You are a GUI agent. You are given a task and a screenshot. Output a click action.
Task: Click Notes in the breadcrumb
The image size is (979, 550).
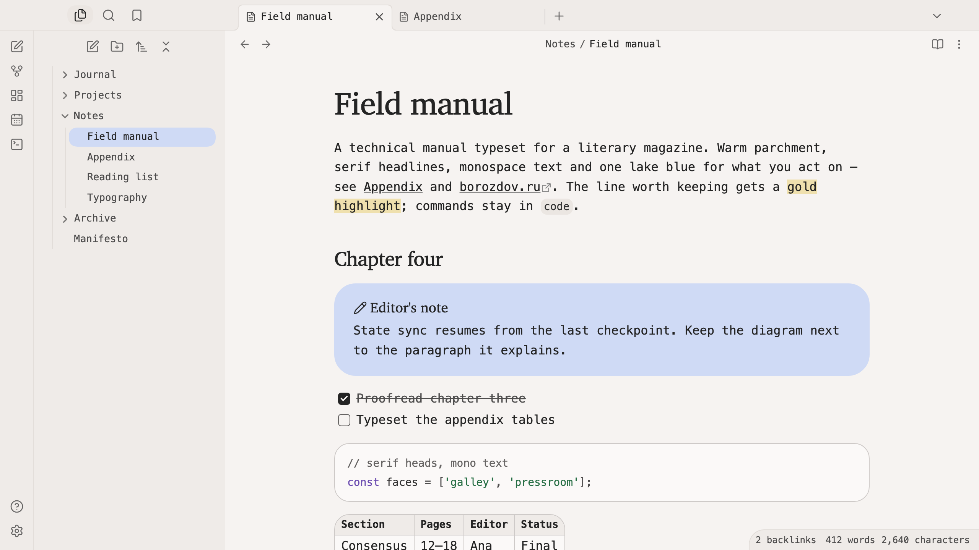point(560,44)
